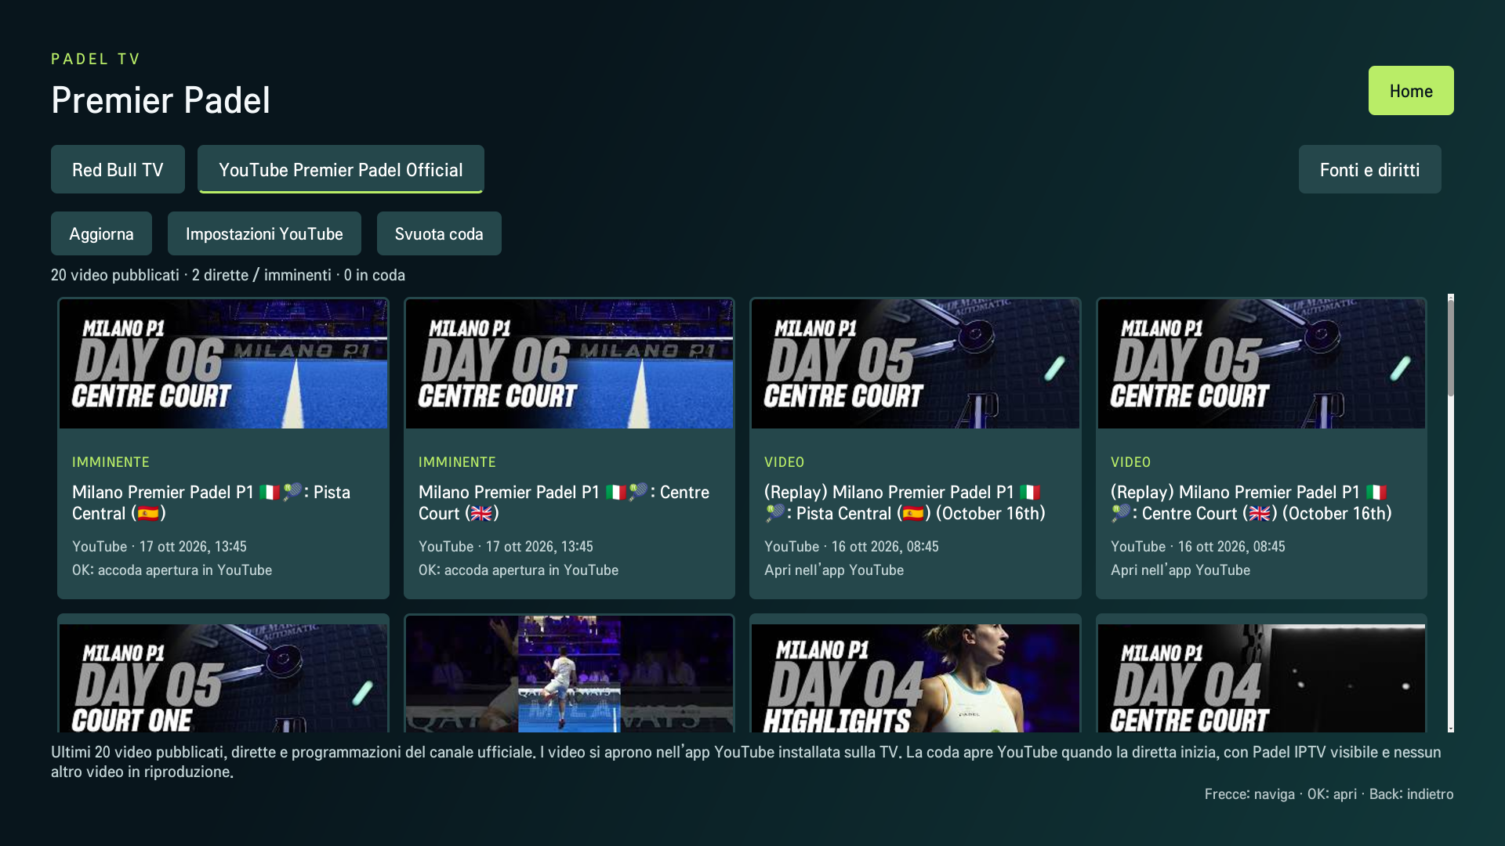Click title 'Milano Premier Padel P1: Pista Central'
Image resolution: width=1505 pixels, height=846 pixels.
click(211, 502)
